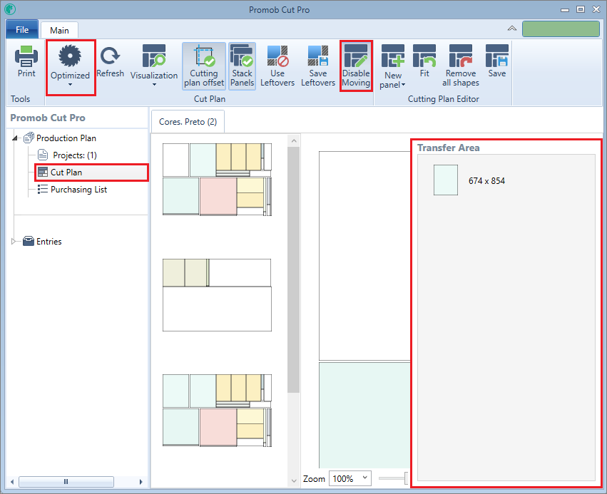Click the thumbnail list scroll up arrow
This screenshot has width=607, height=494.
(x=294, y=140)
